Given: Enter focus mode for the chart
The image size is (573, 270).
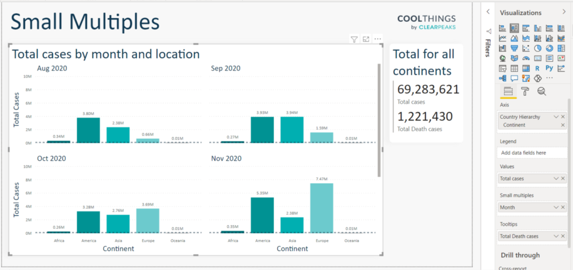Looking at the screenshot, I should (x=366, y=39).
